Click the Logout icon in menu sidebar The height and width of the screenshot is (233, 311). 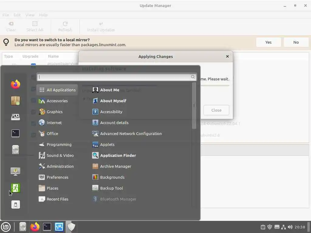tap(15, 188)
